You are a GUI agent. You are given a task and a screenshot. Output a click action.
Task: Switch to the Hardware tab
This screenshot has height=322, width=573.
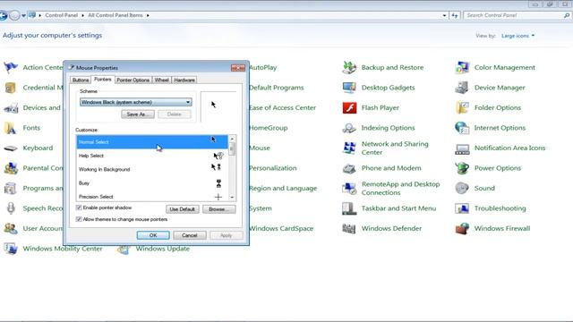click(184, 80)
